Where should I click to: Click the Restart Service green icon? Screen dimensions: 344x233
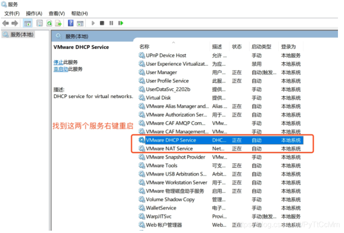(121, 23)
